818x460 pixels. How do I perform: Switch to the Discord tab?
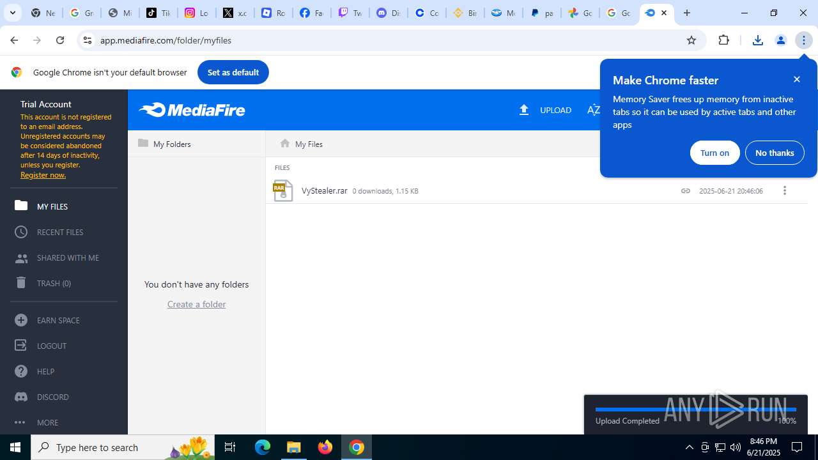[x=388, y=13]
